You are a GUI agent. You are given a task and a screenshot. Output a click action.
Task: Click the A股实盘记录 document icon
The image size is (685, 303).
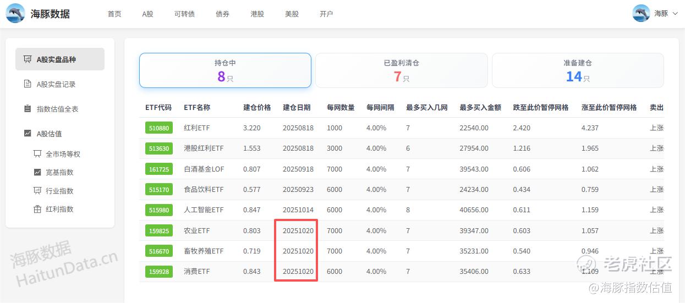[28, 84]
